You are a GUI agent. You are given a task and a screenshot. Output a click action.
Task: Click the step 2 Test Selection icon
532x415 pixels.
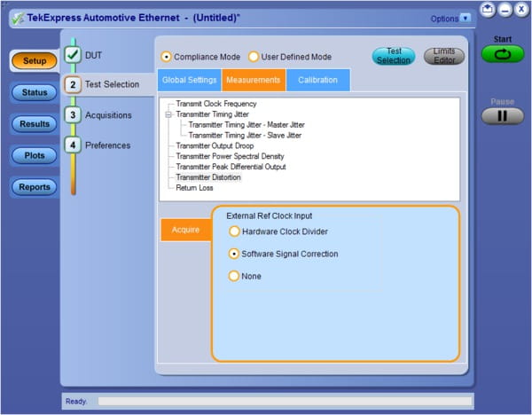point(73,84)
